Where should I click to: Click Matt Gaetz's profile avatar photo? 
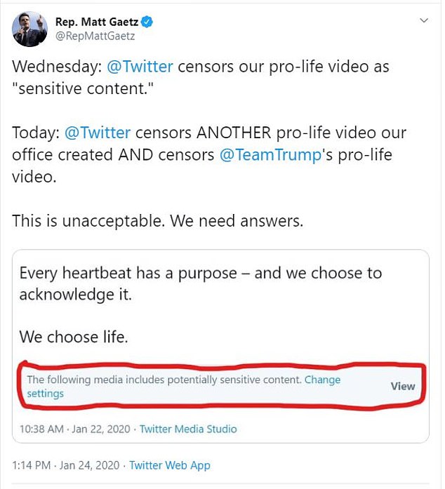29,29
